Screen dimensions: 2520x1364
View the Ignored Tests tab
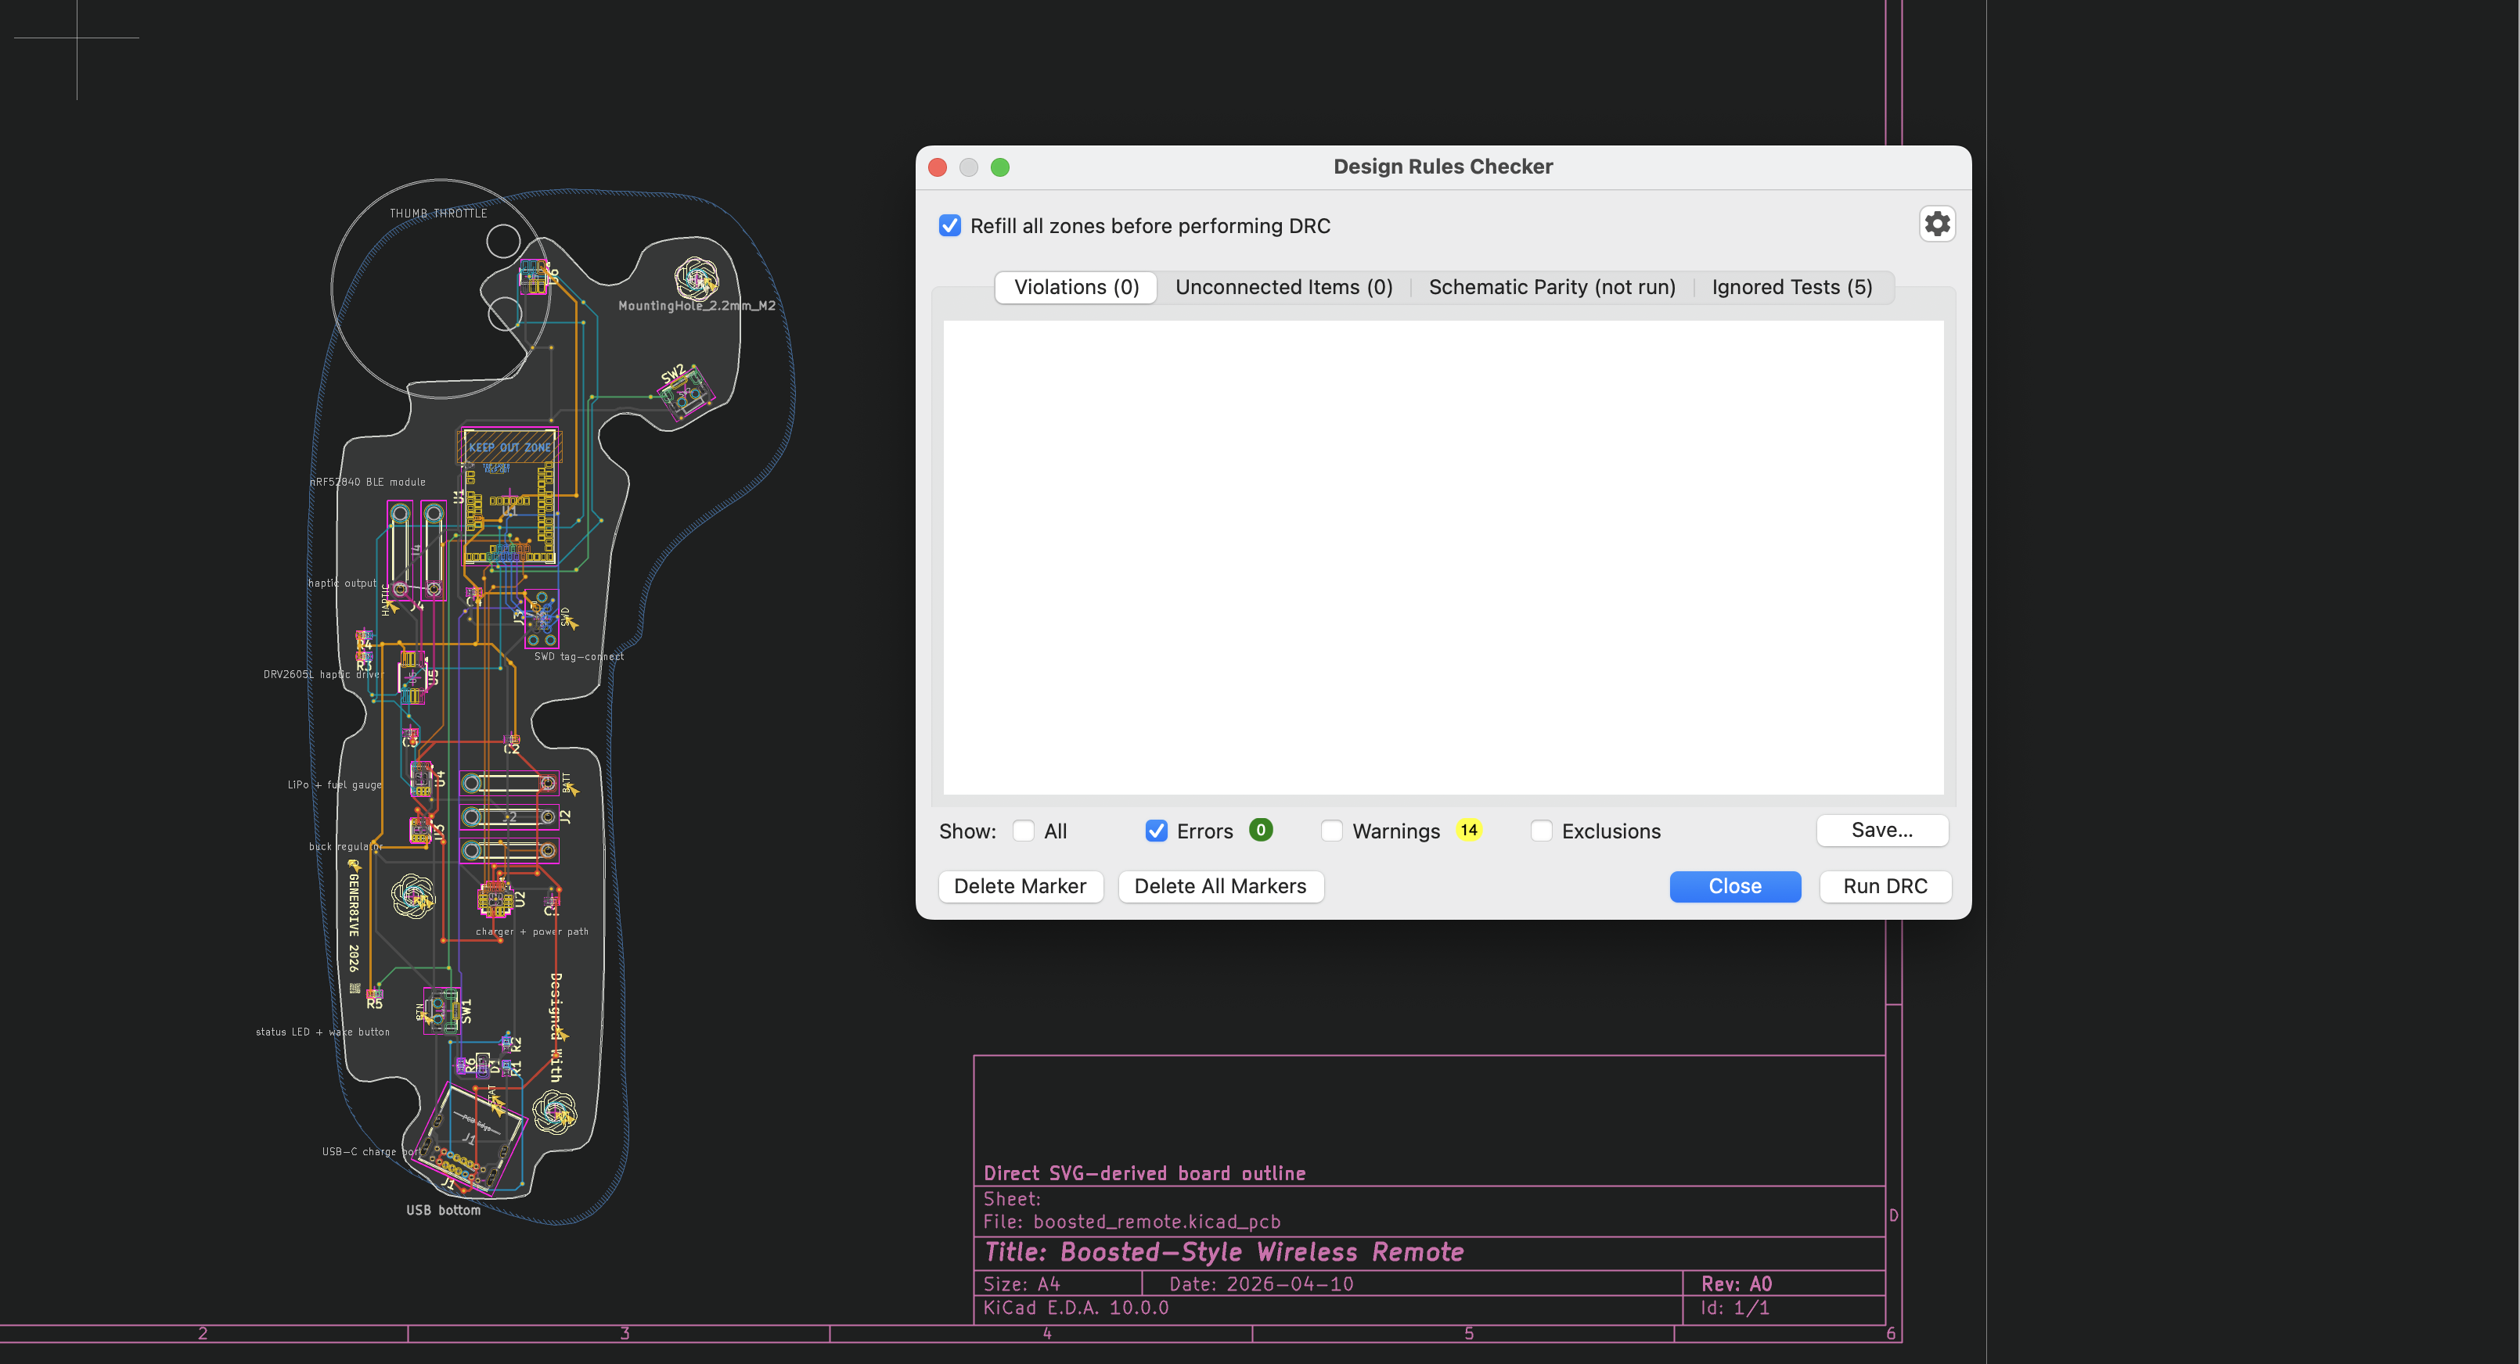pyautogui.click(x=1791, y=286)
